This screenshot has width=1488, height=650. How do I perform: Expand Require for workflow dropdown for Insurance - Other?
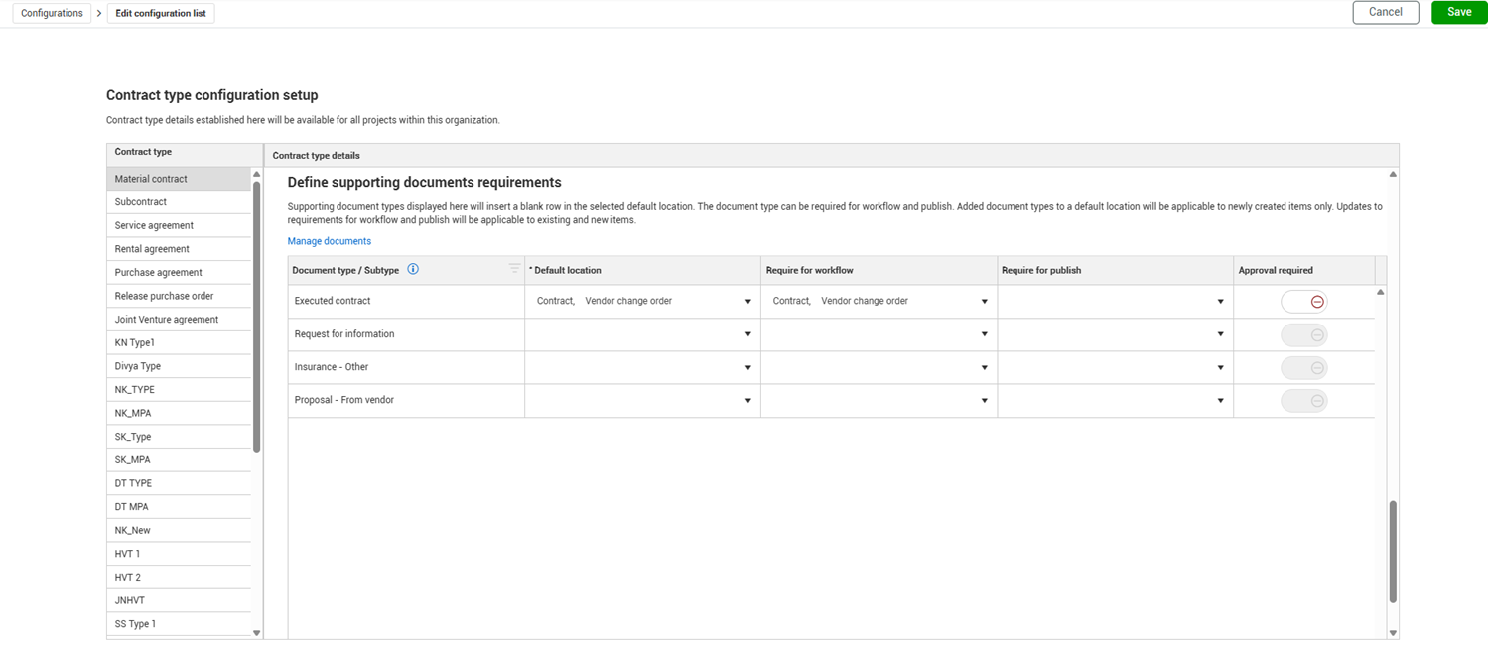(984, 368)
